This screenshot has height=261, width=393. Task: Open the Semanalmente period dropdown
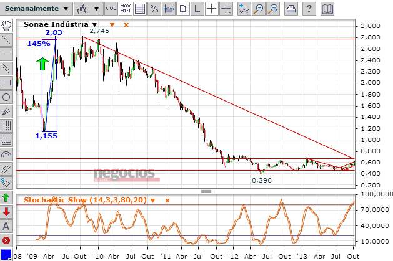point(36,9)
